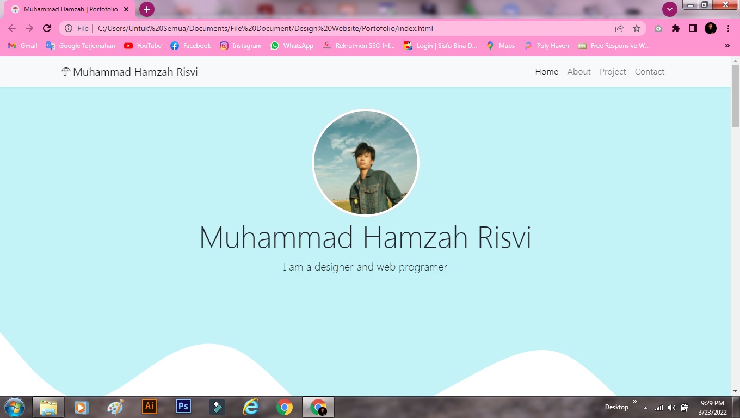Open the Maps bookmark
Screen dimensions: 740x418
(x=500, y=46)
